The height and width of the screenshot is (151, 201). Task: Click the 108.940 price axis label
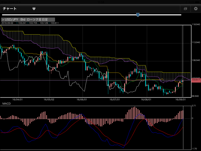coord(196,60)
